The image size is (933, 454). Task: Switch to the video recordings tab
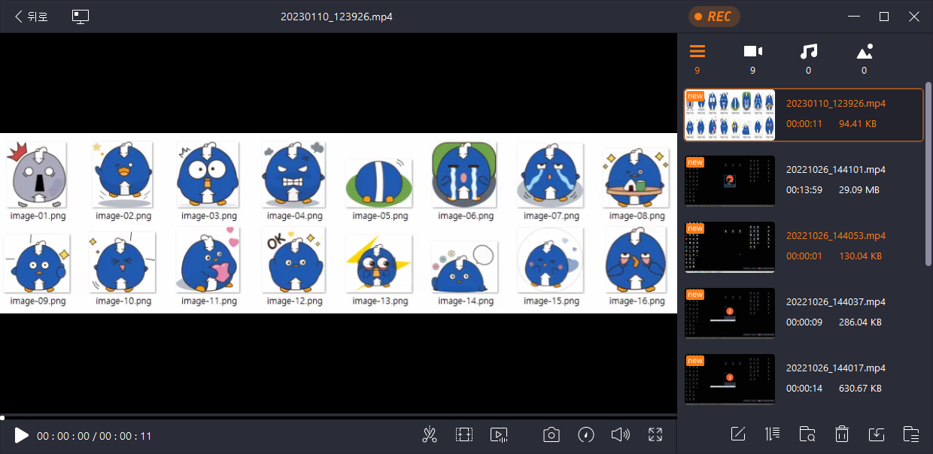tap(752, 52)
